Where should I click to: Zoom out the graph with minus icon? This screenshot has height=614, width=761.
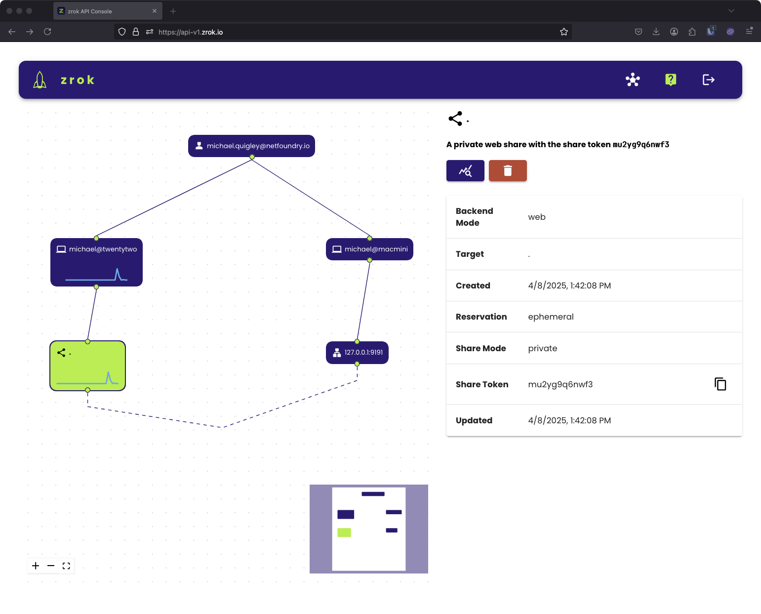click(51, 566)
